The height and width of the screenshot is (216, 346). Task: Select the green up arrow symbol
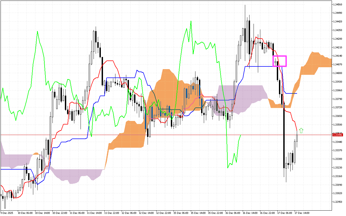point(301,131)
